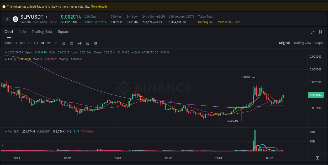Open the Depth chart view

(319, 43)
